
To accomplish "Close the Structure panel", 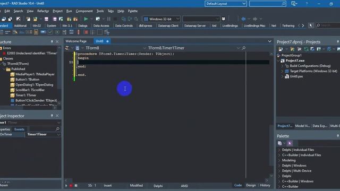I will coord(57,41).
